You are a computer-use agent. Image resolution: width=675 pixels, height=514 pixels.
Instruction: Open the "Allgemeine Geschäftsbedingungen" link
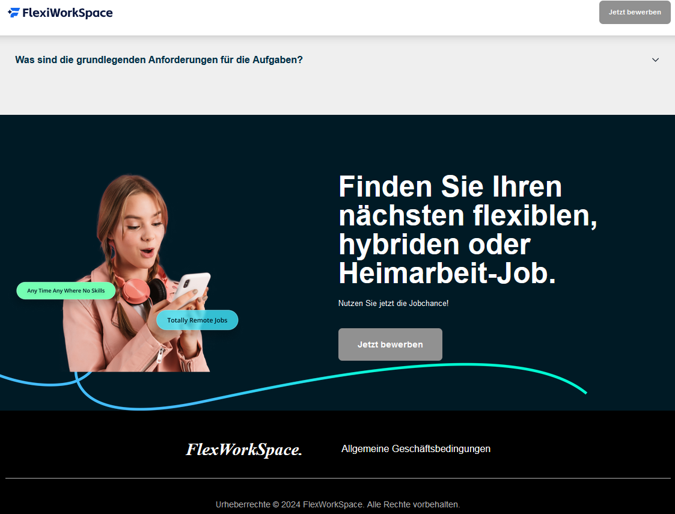coord(416,448)
